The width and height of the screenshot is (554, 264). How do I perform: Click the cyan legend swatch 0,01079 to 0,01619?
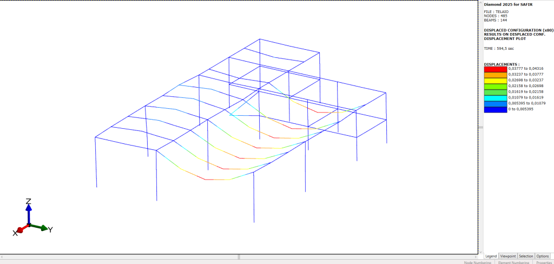[496, 97]
